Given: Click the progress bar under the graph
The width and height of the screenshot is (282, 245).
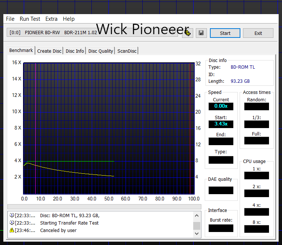Looking at the screenshot, I should [x=104, y=206].
